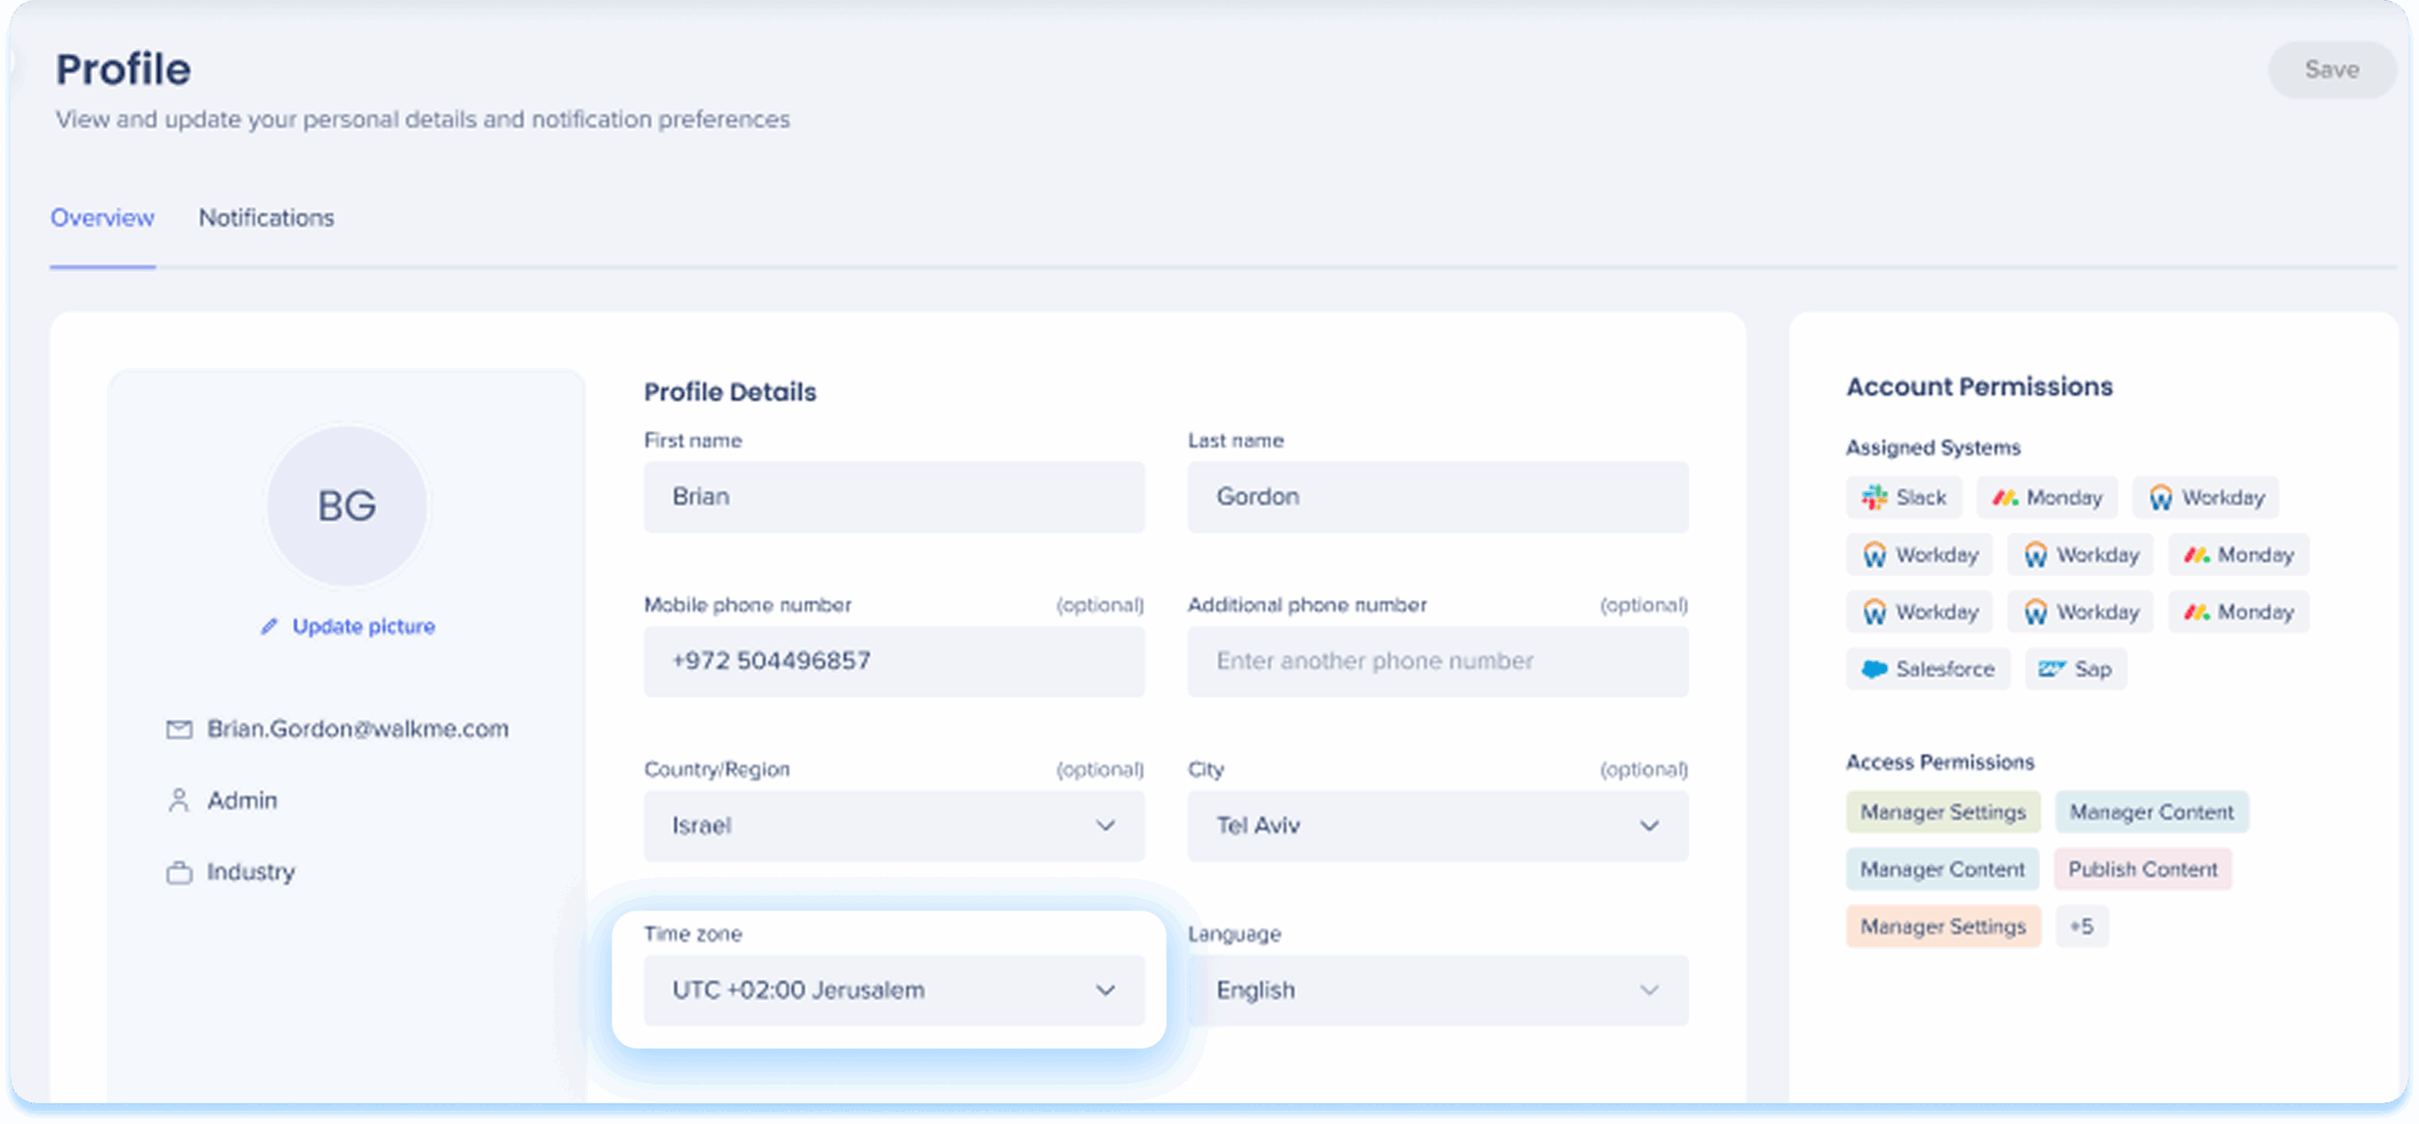The height and width of the screenshot is (1124, 2419).
Task: Click the first Monday system chip
Action: click(2047, 498)
